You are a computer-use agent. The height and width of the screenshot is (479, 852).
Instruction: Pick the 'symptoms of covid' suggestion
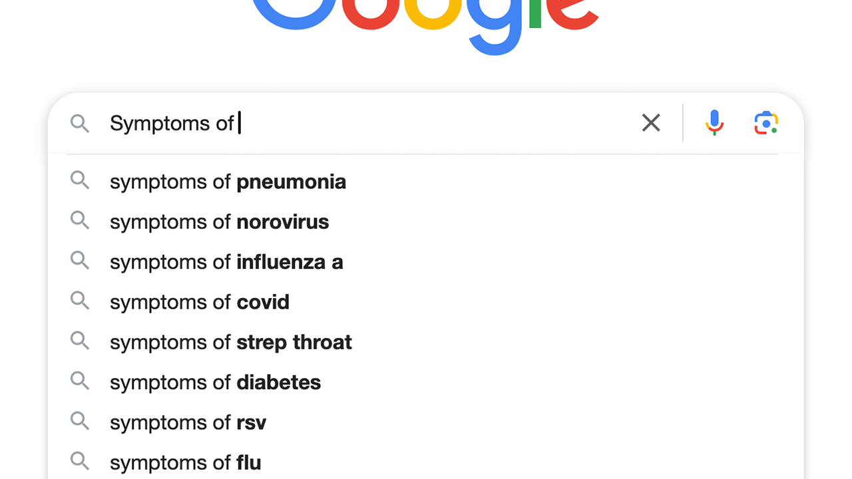tap(199, 302)
